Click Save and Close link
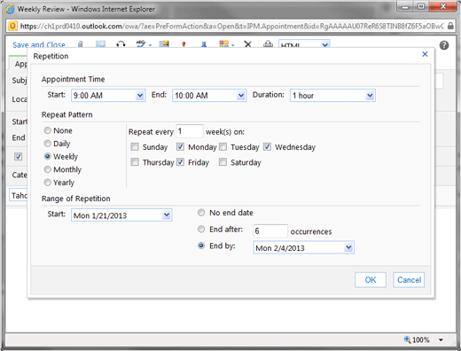 [39, 44]
